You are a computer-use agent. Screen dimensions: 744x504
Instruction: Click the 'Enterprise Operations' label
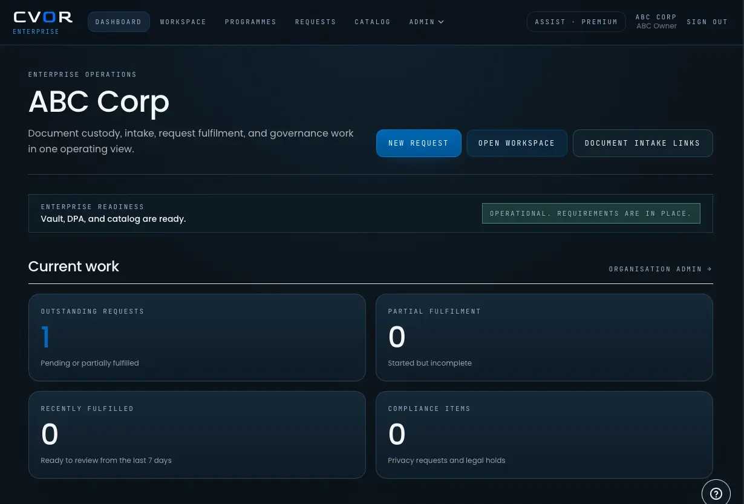[x=82, y=74]
